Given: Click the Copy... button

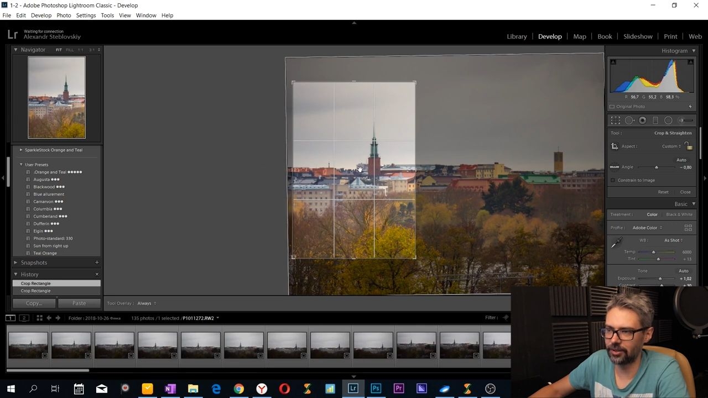Looking at the screenshot, I should (x=34, y=303).
